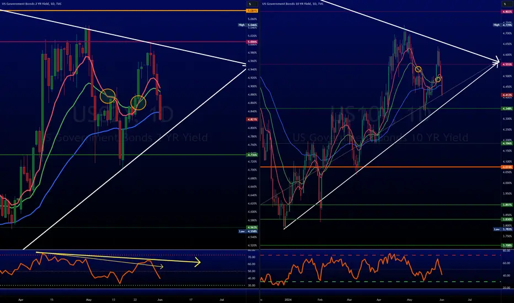The height and width of the screenshot is (303, 514).
Task: Select the green 3.708% level label
Action: [507, 245]
